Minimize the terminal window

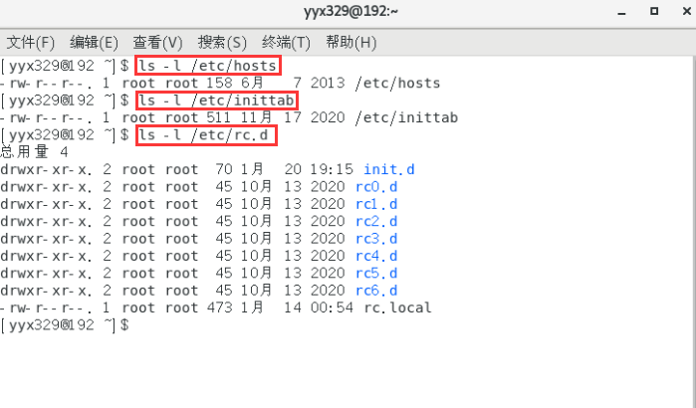coord(621,12)
